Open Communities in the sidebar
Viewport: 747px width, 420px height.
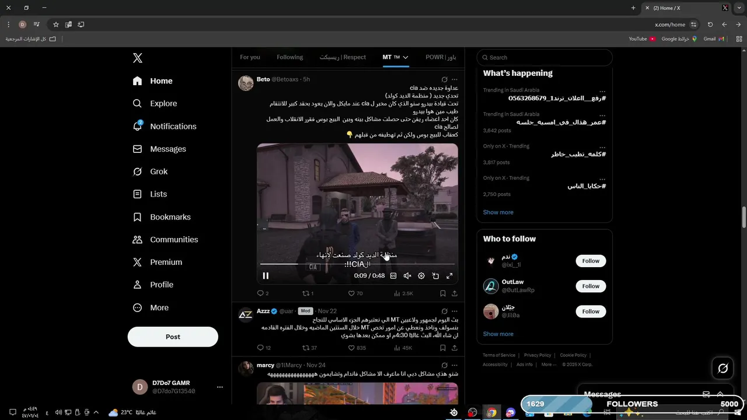coord(165,240)
